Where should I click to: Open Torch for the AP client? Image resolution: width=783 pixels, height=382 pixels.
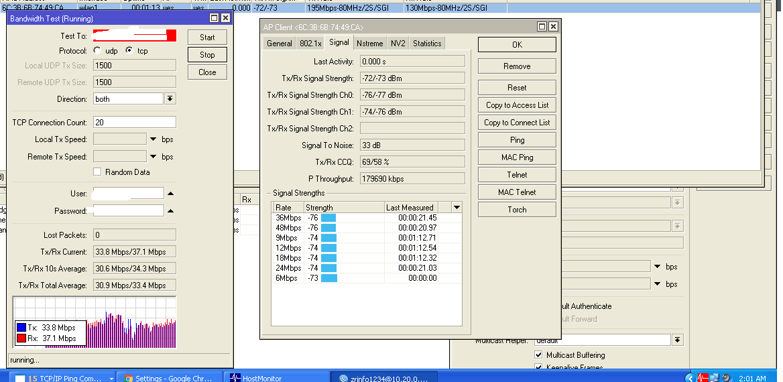pos(517,210)
